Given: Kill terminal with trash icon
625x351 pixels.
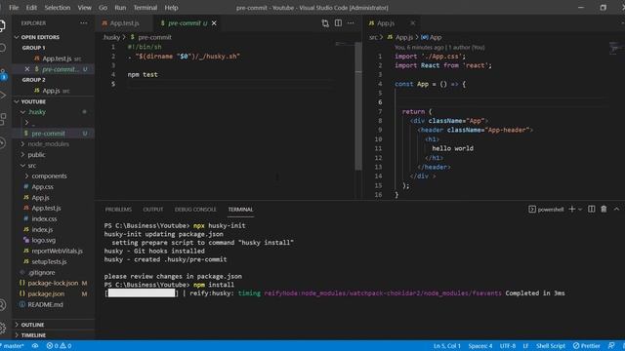Looking at the screenshot, I should (604, 209).
